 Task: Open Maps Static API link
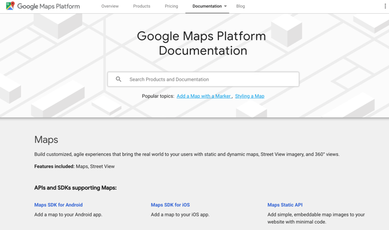point(285,205)
